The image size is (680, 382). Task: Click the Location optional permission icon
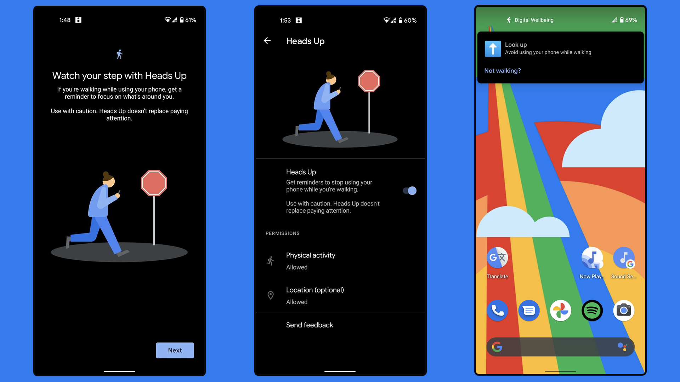point(271,294)
